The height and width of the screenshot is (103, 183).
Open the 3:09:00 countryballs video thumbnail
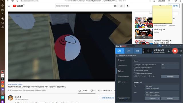click(x=144, y=23)
